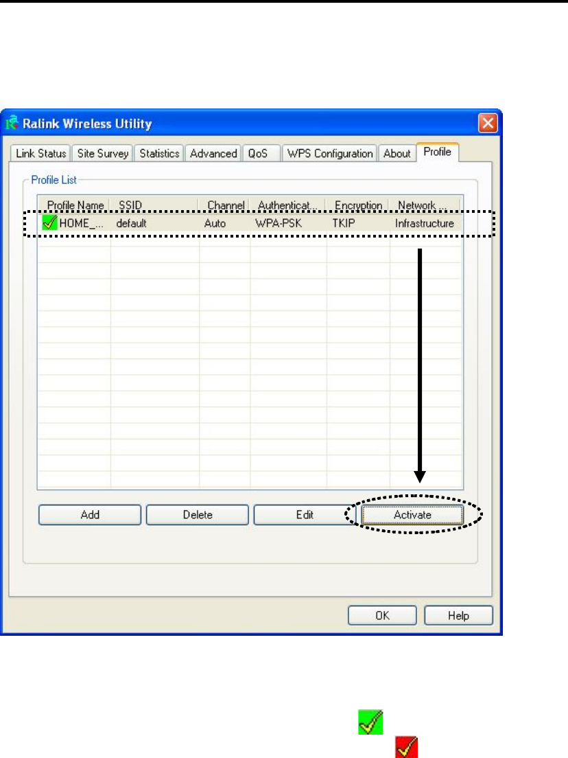Click the SSID value 'default'
This screenshot has height=758, width=568.
point(132,223)
